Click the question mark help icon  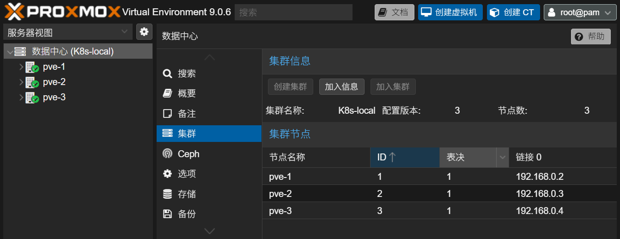tap(578, 37)
